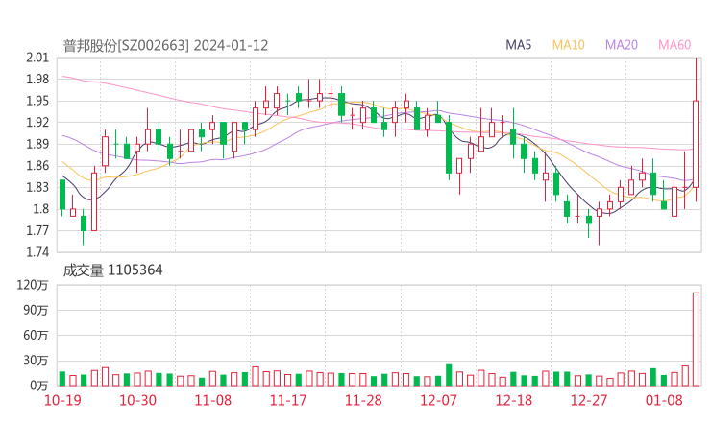Image resolution: width=711 pixels, height=422 pixels.
Task: Click the 120万 volume axis label
Action: [x=33, y=285]
